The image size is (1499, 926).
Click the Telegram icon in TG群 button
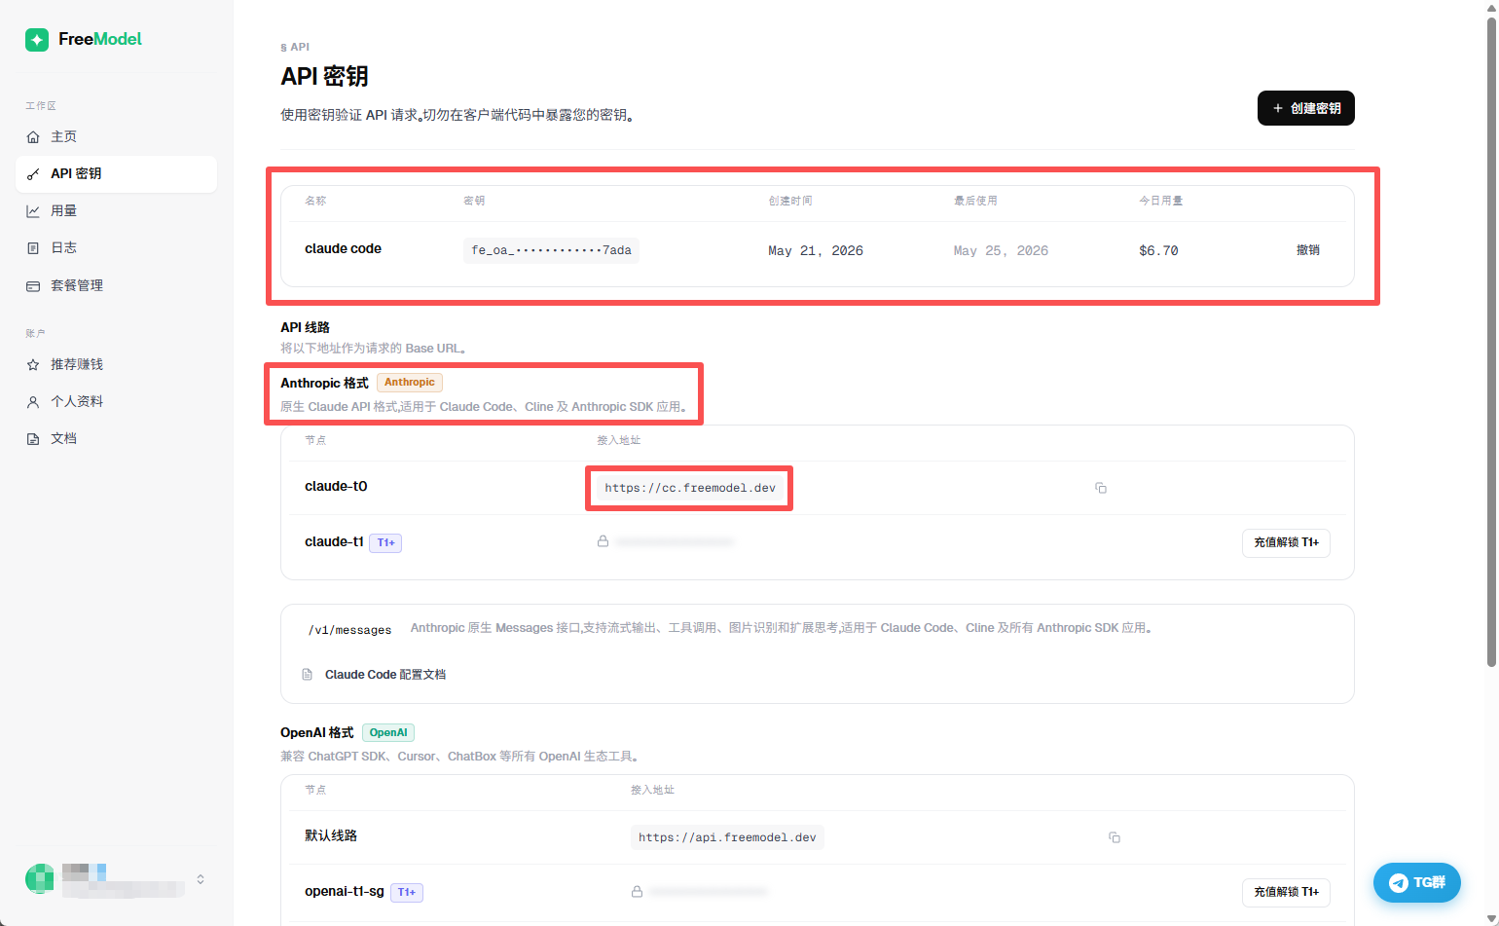[x=1399, y=883]
